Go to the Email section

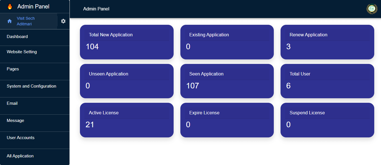point(12,103)
